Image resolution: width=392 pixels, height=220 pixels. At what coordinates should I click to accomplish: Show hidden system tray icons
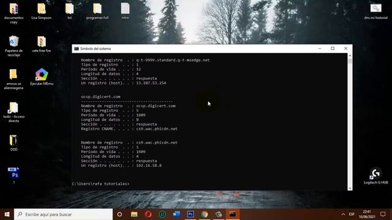pos(343,215)
